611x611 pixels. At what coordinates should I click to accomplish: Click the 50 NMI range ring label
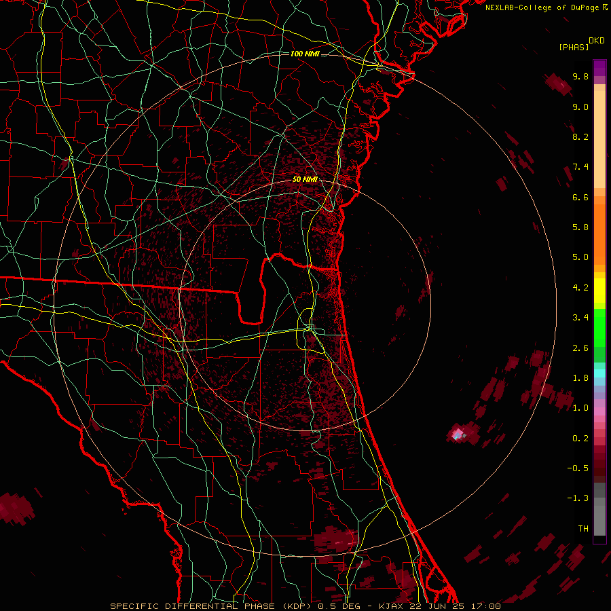(305, 180)
